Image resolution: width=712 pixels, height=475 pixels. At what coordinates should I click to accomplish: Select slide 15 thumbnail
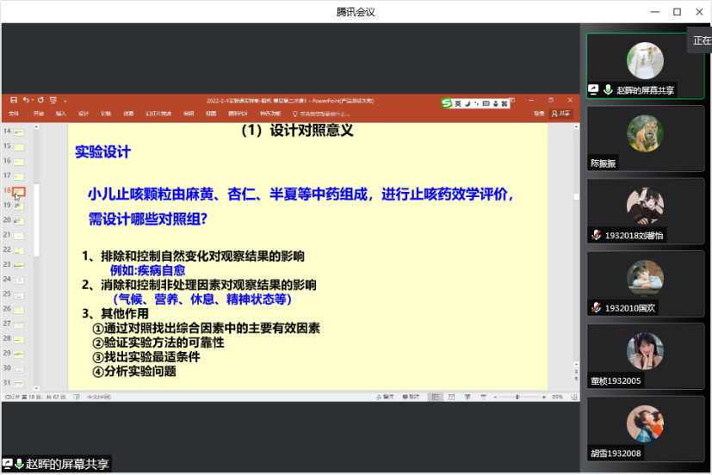click(x=19, y=147)
